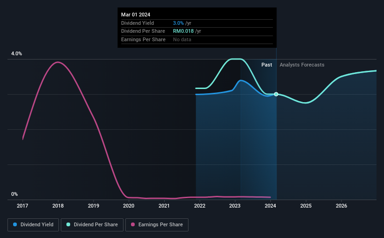Click the RM0.018 dividend per share value

point(183,31)
